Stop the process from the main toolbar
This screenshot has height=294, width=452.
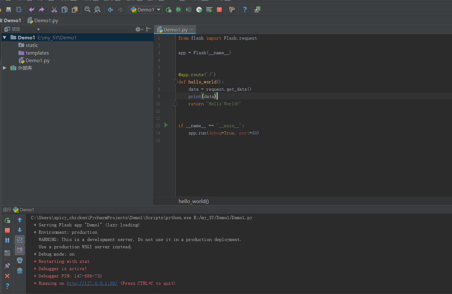pos(219,10)
